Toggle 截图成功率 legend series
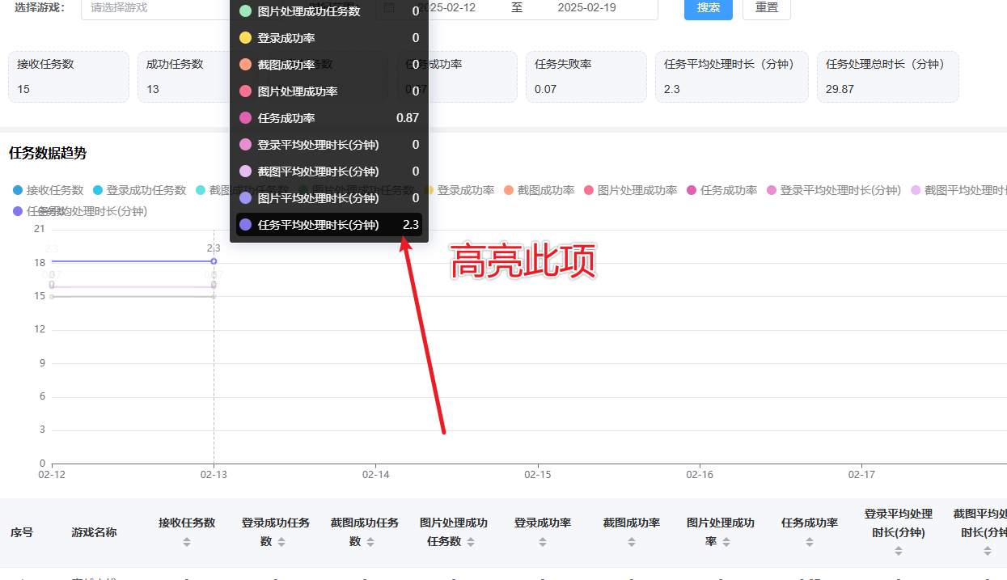This screenshot has height=580, width=1007. tap(538, 190)
